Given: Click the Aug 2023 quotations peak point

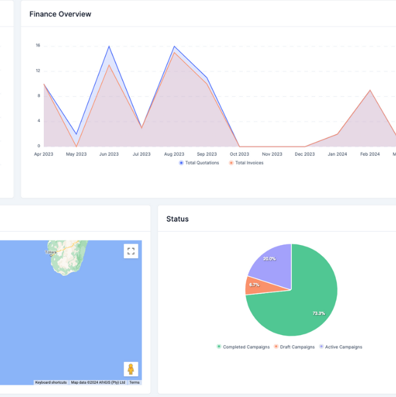Looking at the screenshot, I should (175, 46).
